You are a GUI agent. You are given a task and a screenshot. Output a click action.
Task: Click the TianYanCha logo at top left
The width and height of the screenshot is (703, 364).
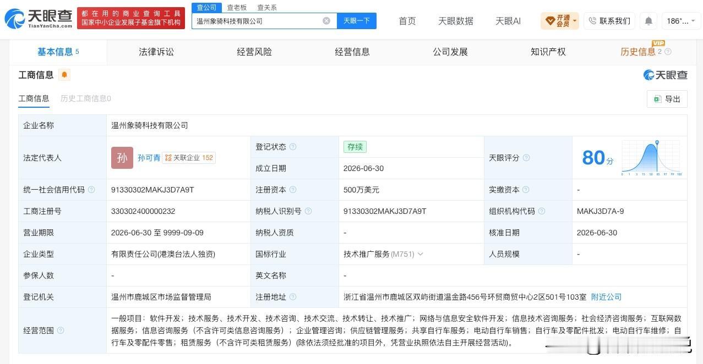[x=39, y=19]
